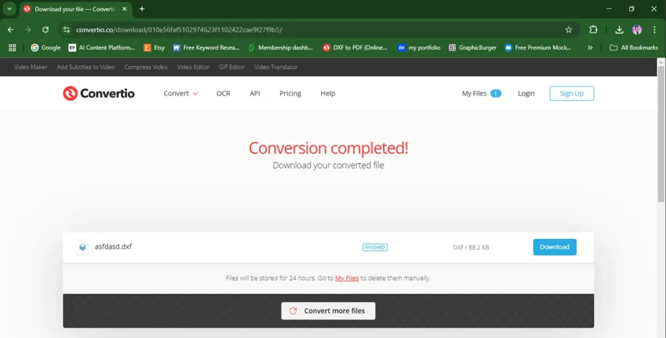Click the browser reload page icon

pyautogui.click(x=46, y=30)
